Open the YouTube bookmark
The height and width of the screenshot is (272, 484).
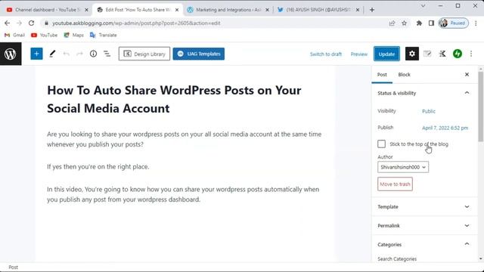click(x=44, y=36)
